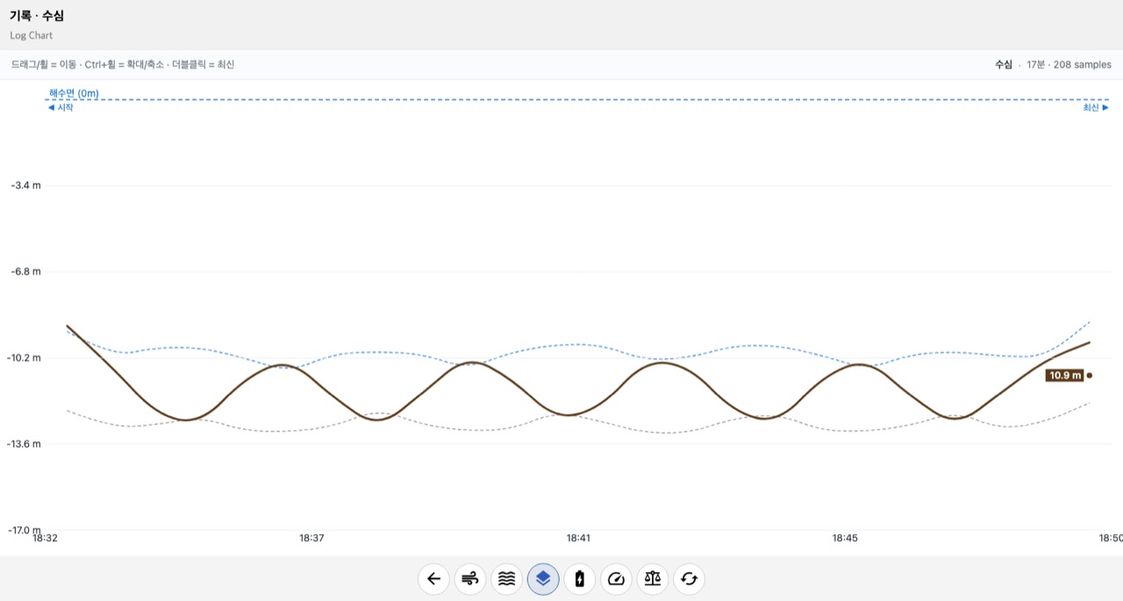The image size is (1123, 601).
Task: Click the 18:37 time axis label
Action: [311, 538]
